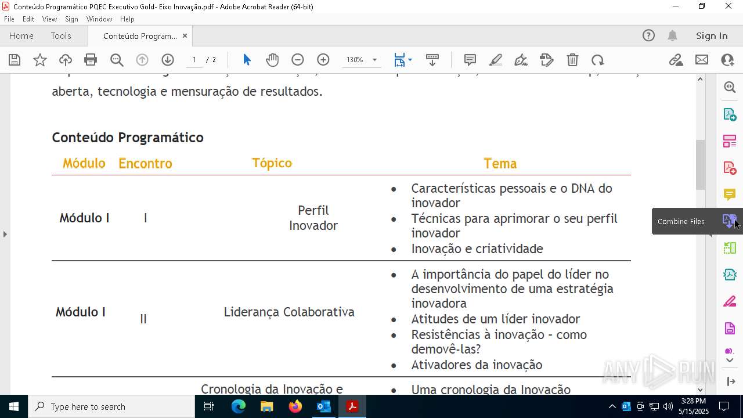This screenshot has height=418, width=743.
Task: Launch Firefox from the taskbar
Action: pos(295,406)
